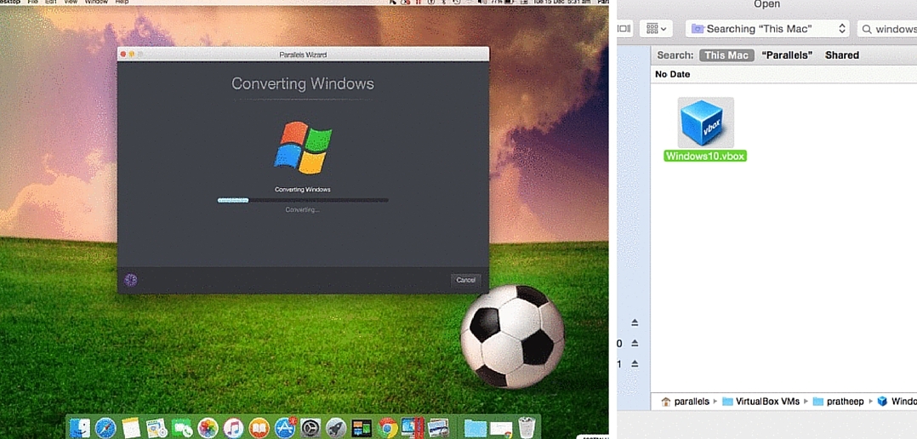Select the Windows10.vbox file icon
This screenshot has height=439, width=917.
705,123
